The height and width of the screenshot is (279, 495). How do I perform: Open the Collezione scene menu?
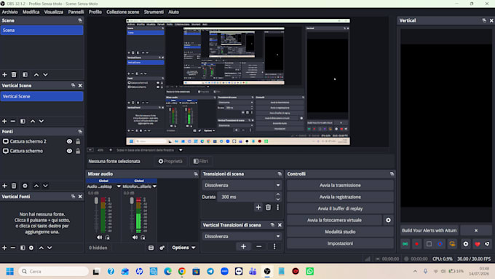[x=123, y=12]
